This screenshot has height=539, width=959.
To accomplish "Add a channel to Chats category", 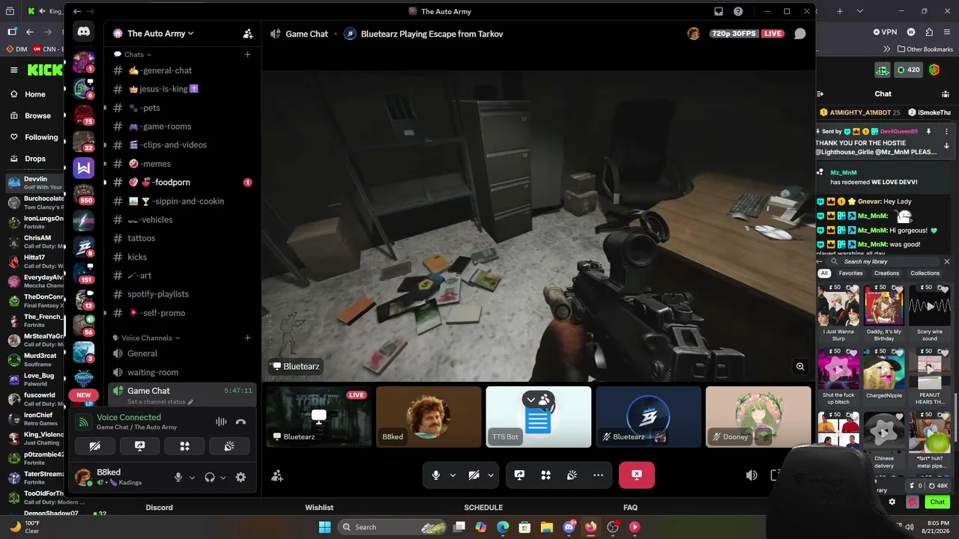I will pyautogui.click(x=247, y=54).
